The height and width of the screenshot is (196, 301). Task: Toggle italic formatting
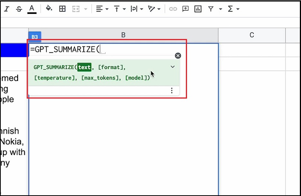coord(7,9)
